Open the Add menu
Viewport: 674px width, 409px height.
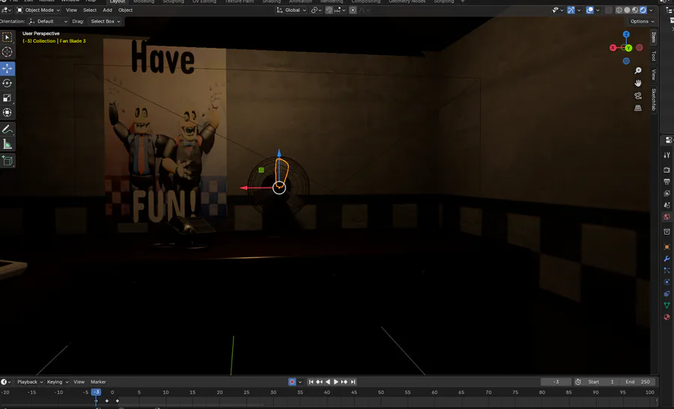click(107, 10)
